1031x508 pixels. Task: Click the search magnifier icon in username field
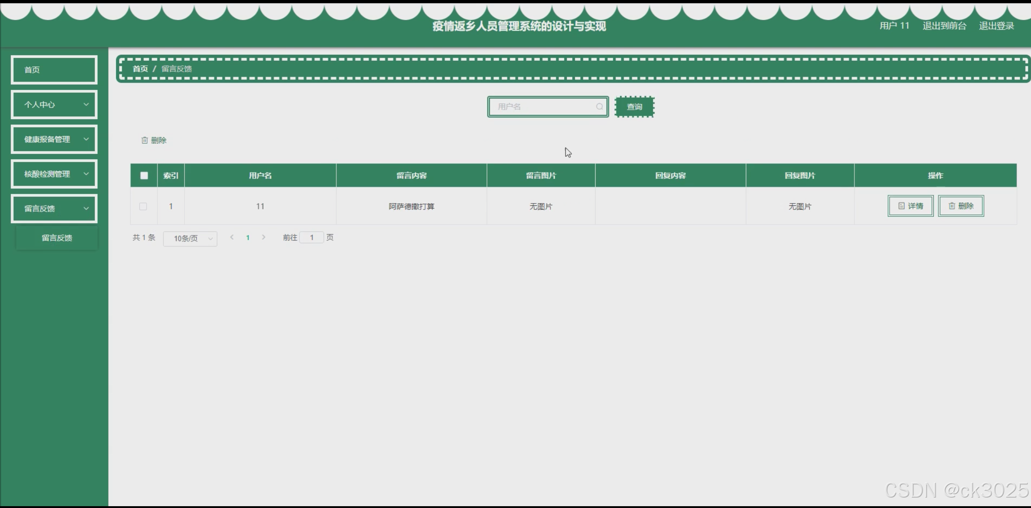[x=599, y=107]
